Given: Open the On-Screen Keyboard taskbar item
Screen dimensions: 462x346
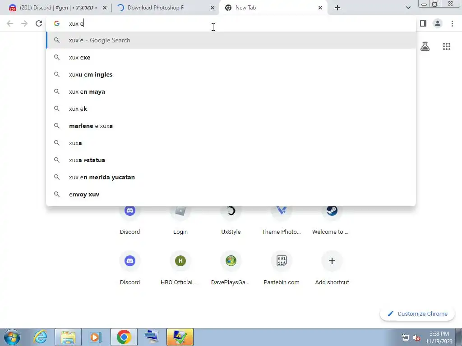Looking at the screenshot, I should pyautogui.click(x=152, y=337).
